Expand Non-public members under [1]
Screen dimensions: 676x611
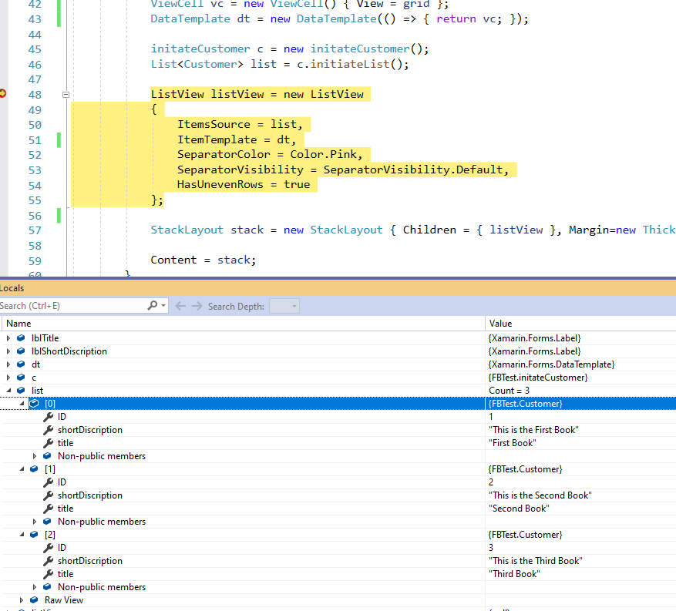[x=35, y=522]
